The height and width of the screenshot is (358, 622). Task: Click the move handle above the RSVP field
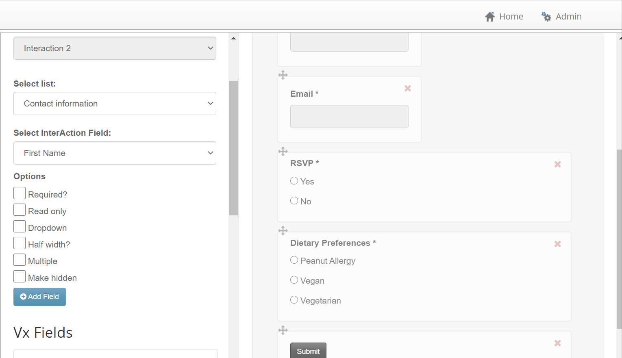coord(283,151)
